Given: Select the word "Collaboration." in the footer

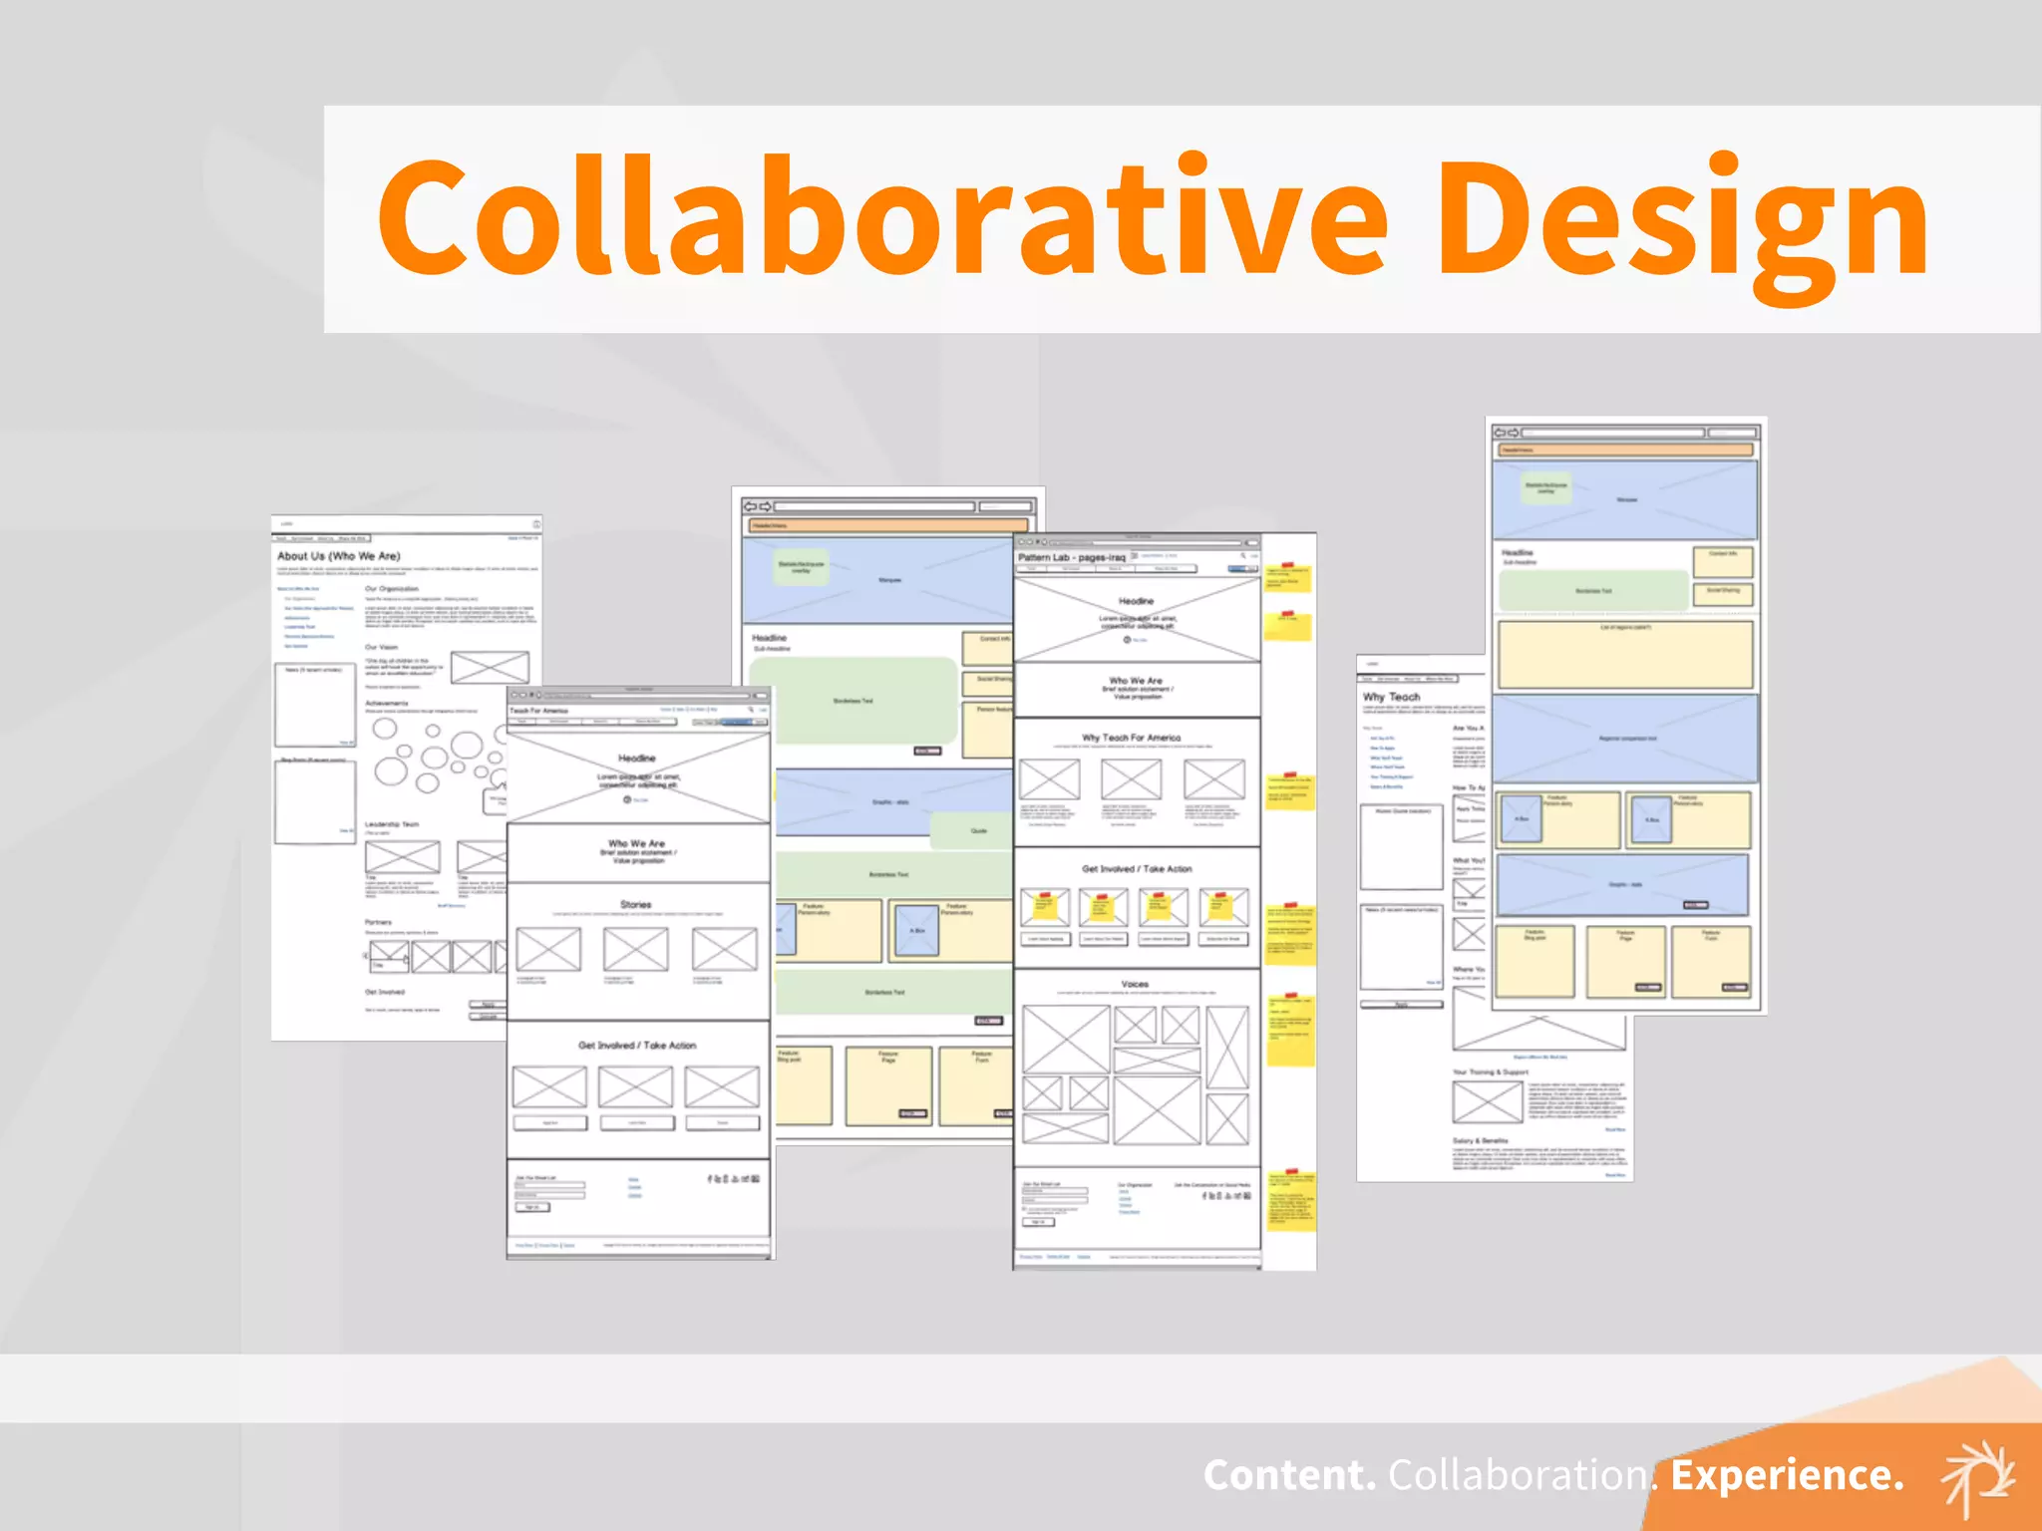Looking at the screenshot, I should (1523, 1475).
